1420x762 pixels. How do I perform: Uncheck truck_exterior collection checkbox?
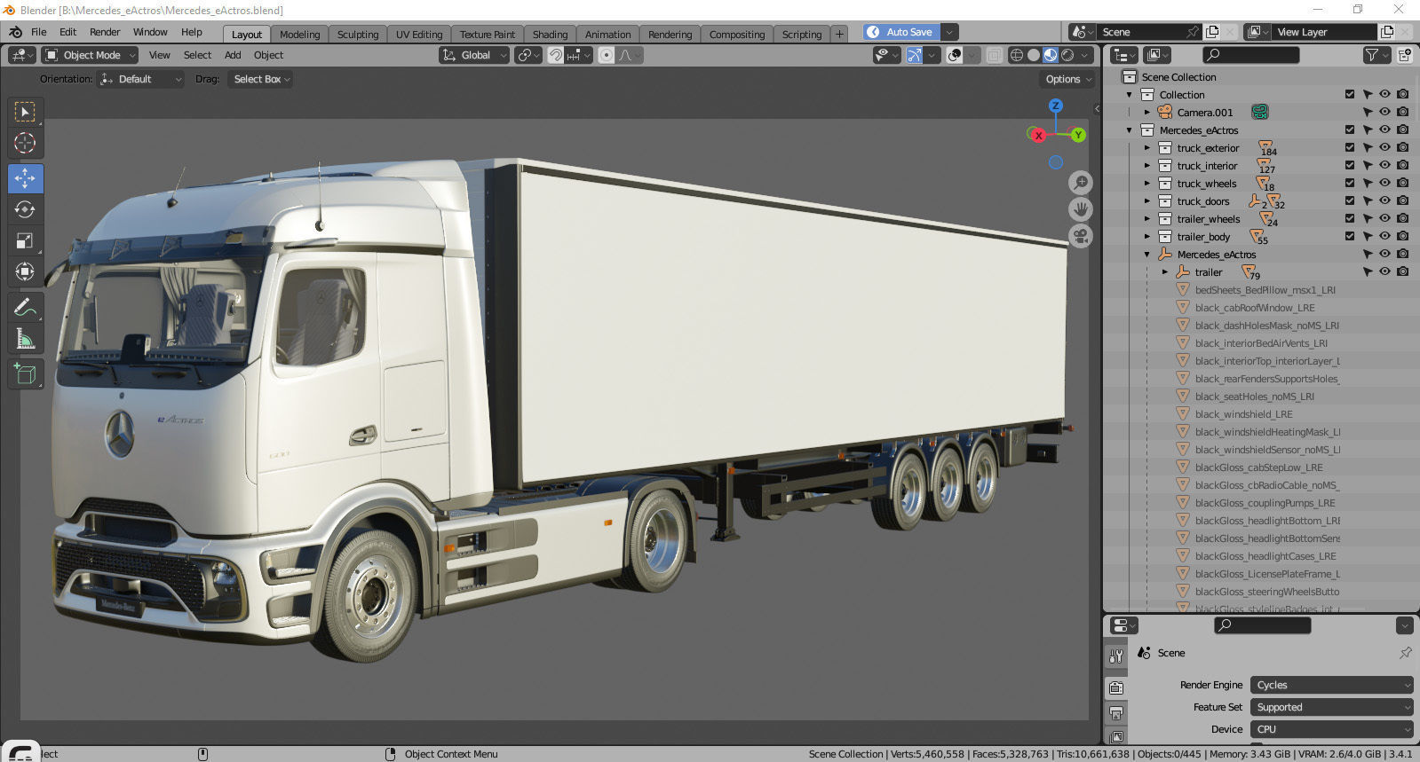1350,148
